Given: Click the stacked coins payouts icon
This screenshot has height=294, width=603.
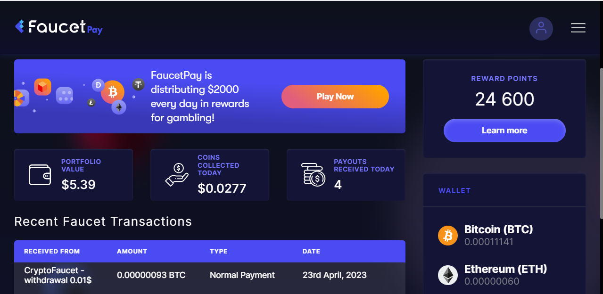Looking at the screenshot, I should [x=314, y=175].
